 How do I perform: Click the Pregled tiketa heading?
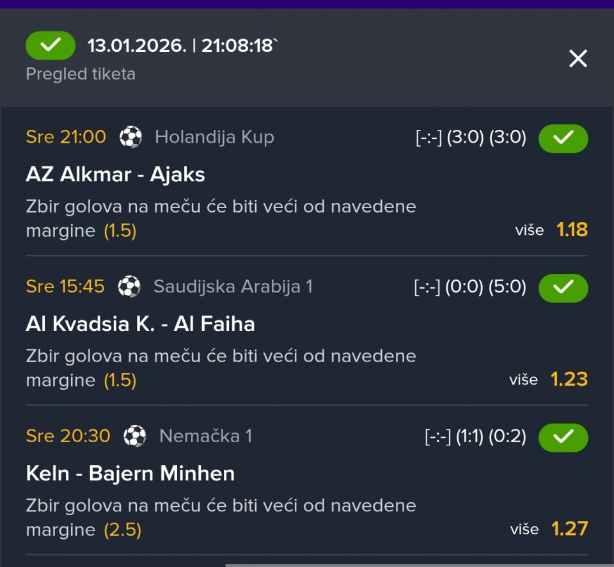[81, 74]
